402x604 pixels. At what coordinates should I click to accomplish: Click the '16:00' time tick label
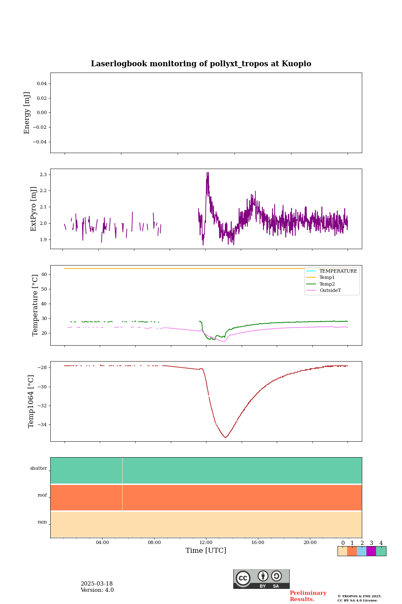[x=258, y=542]
